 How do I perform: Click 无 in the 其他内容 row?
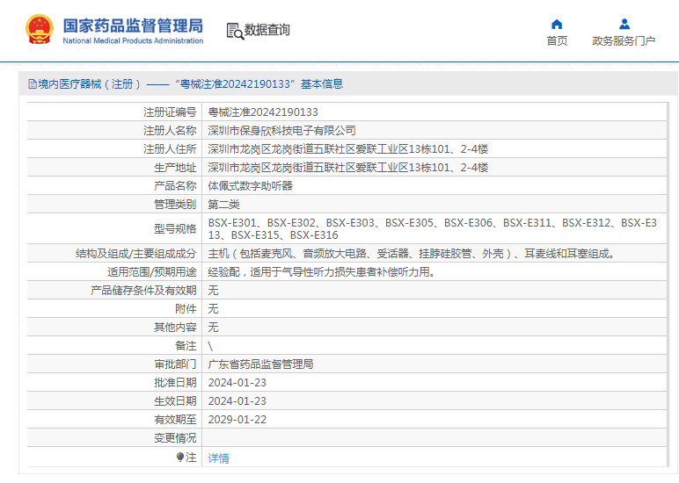click(213, 328)
